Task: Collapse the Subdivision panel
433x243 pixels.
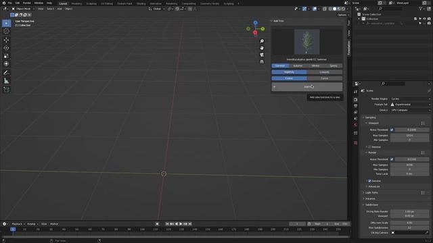Action: pyautogui.click(x=371, y=205)
